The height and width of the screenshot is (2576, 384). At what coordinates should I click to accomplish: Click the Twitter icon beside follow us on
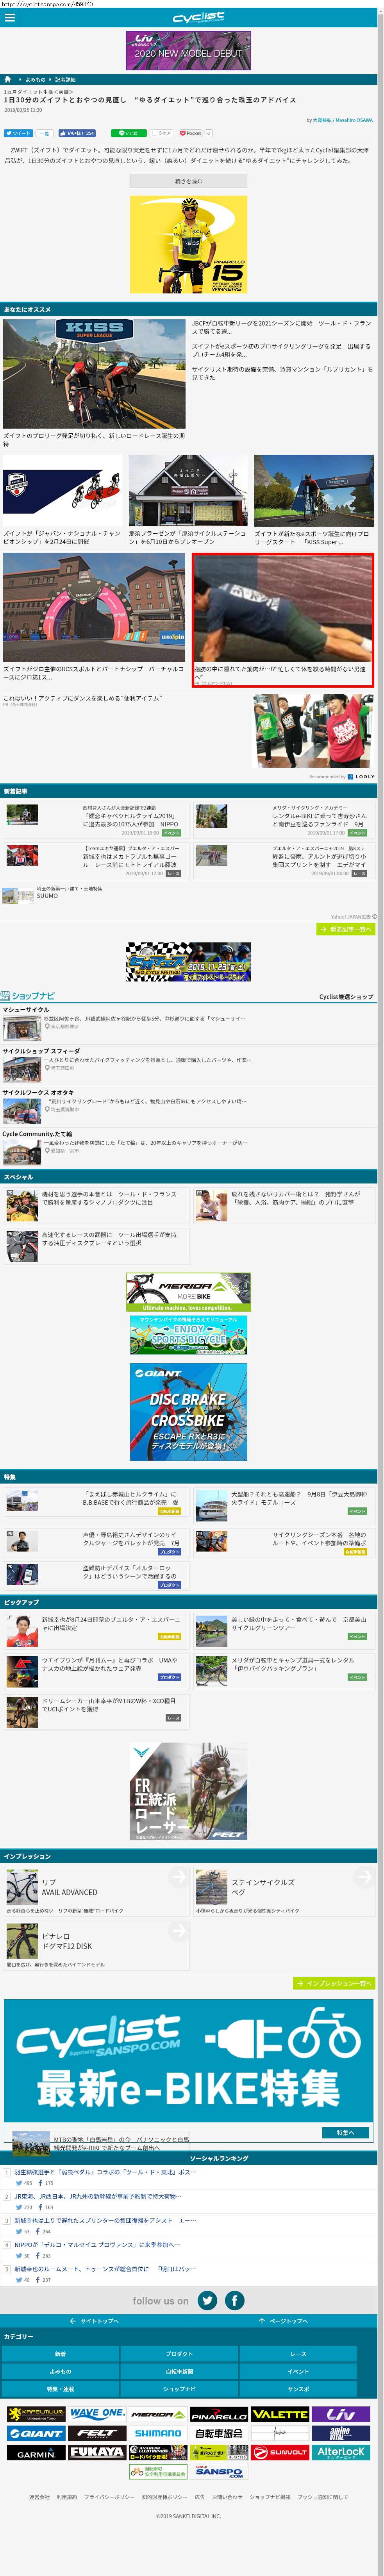(207, 2301)
